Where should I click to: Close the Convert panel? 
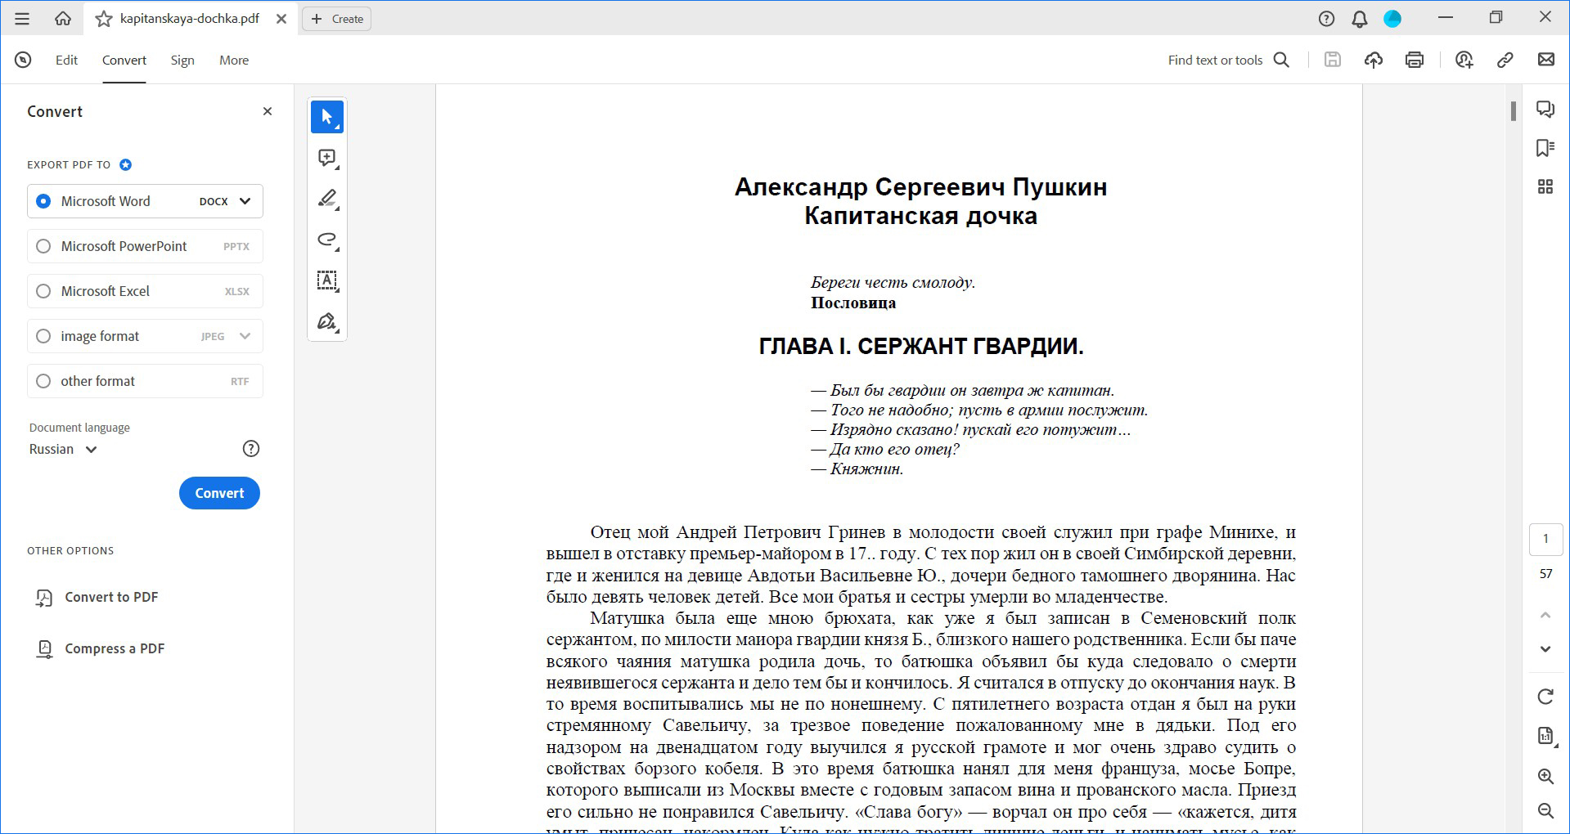(x=268, y=111)
